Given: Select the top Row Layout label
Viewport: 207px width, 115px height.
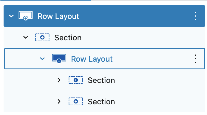Looking at the screenshot, I should tap(58, 16).
